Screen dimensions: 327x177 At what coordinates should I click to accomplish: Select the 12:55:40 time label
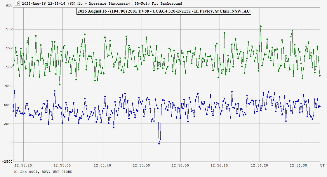coord(102,165)
